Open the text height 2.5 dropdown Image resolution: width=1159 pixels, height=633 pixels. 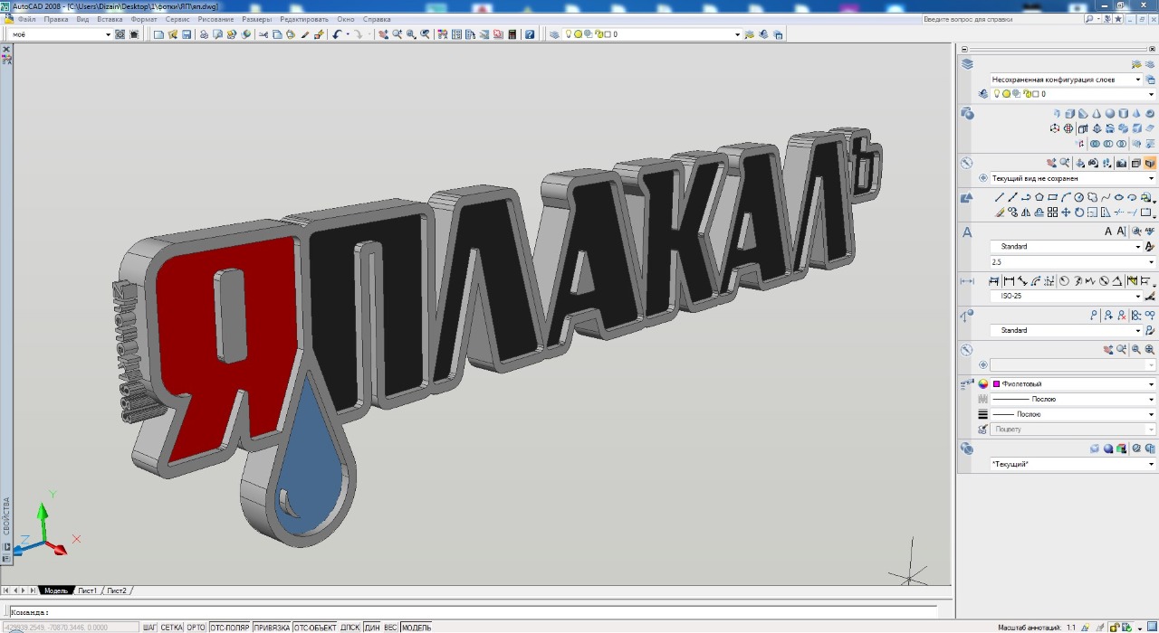point(1074,262)
